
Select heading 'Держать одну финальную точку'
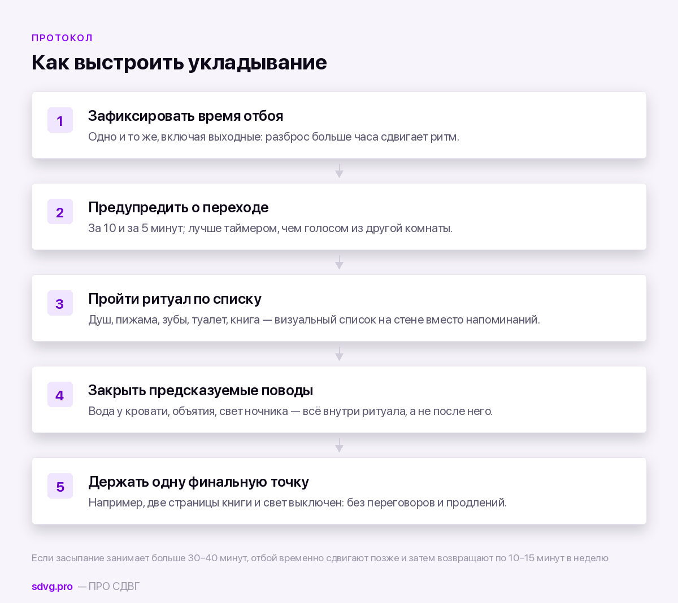(x=198, y=482)
